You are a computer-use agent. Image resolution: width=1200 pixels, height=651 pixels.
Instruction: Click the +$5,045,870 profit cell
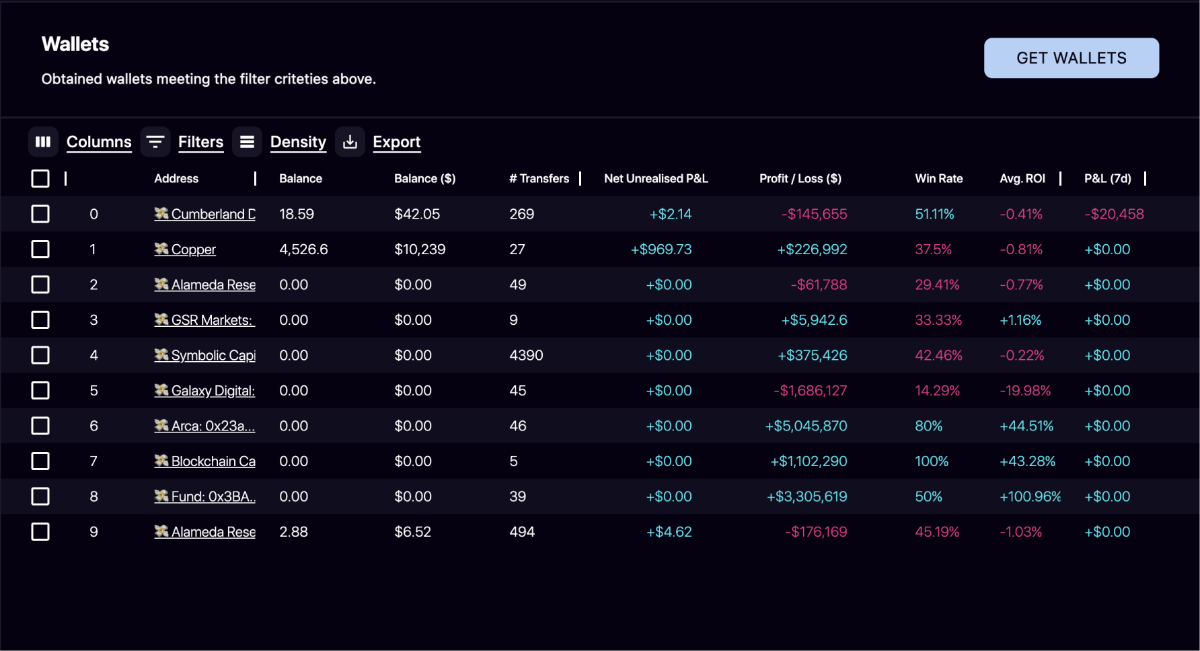coord(806,426)
